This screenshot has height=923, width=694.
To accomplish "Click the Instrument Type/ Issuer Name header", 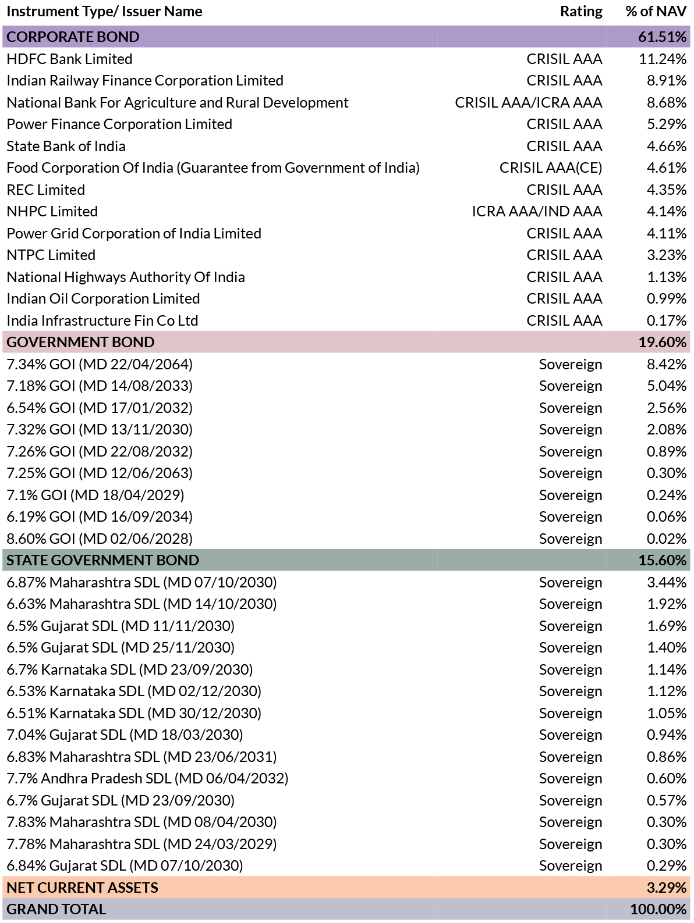I will (x=104, y=12).
